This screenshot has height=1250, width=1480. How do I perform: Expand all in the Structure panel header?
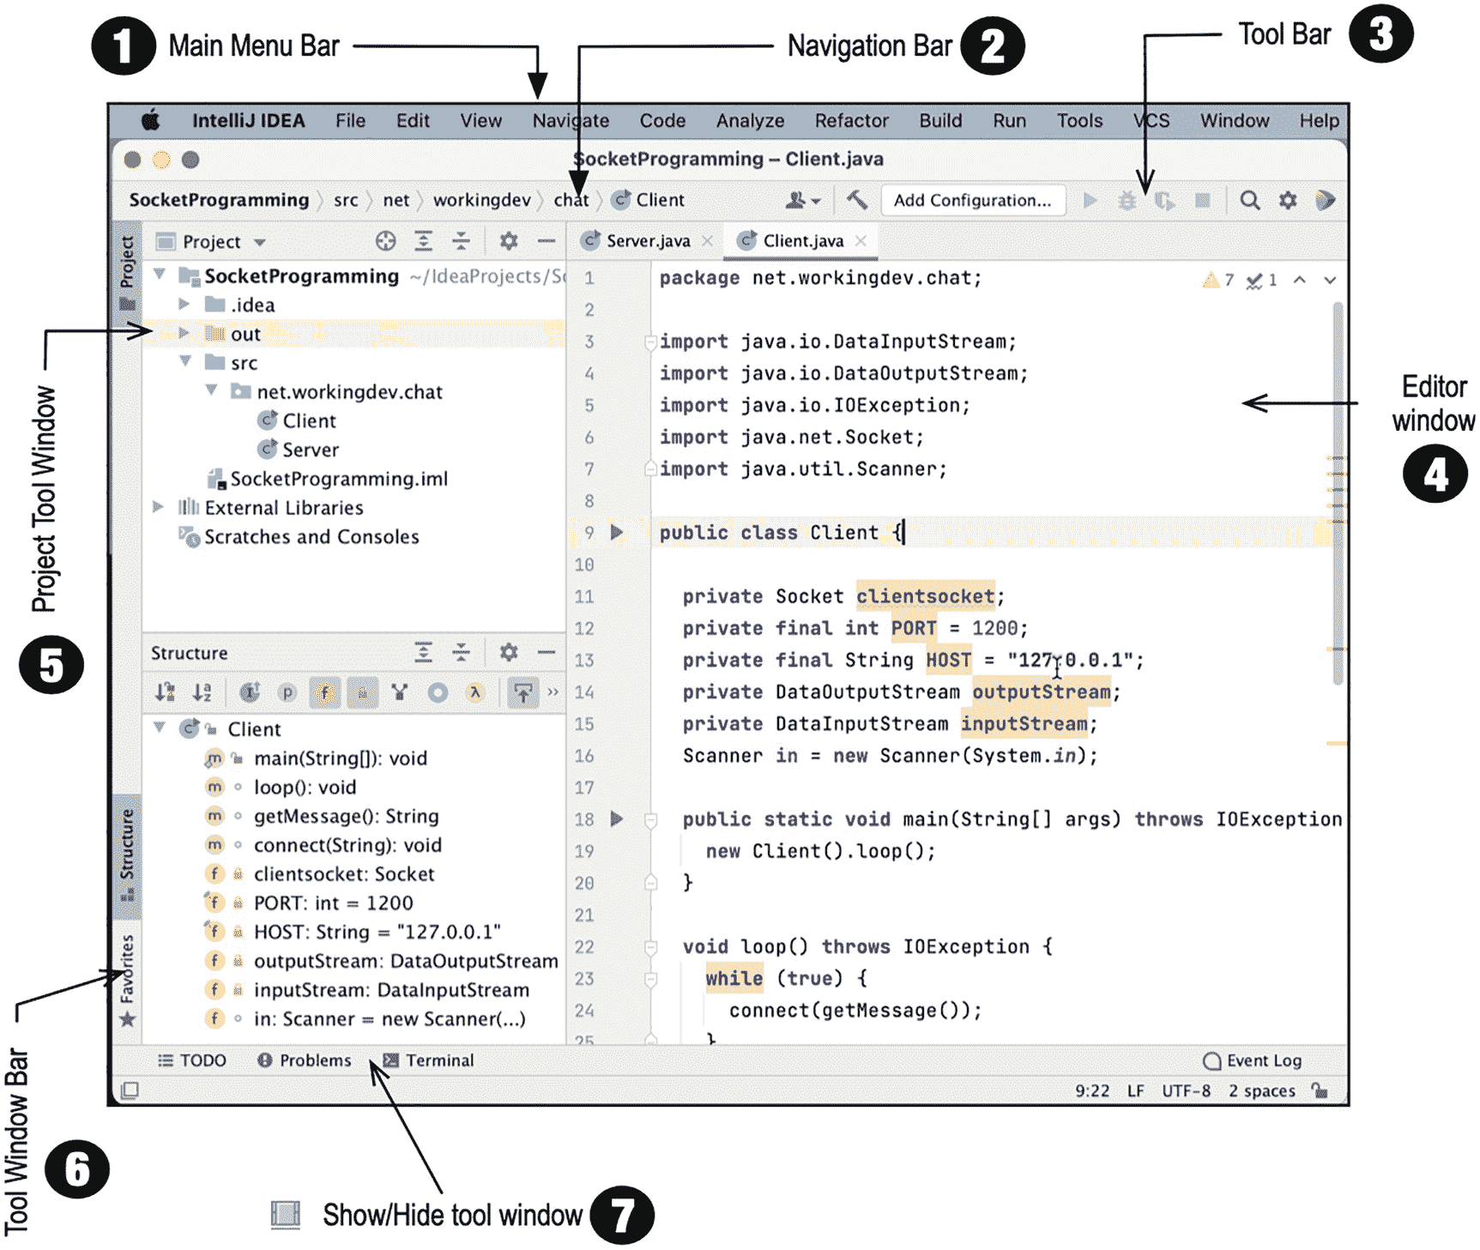[x=423, y=652]
